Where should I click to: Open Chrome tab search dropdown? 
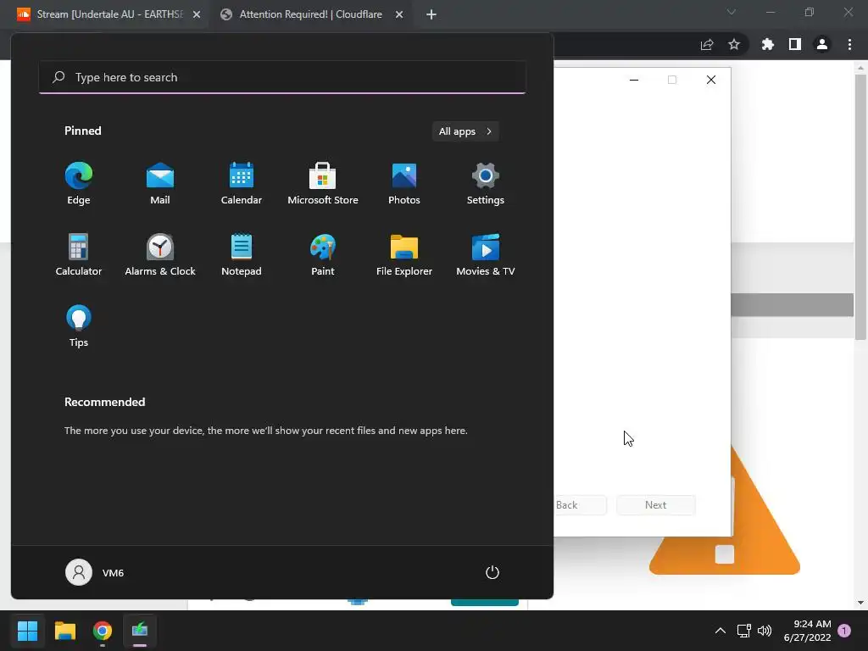tap(732, 12)
